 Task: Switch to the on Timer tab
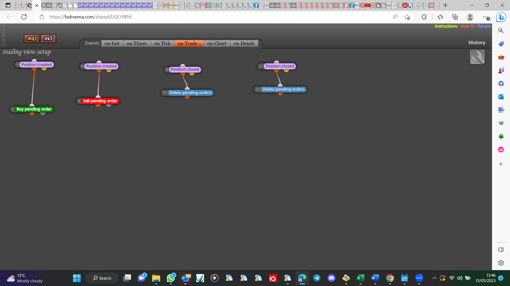pyautogui.click(x=137, y=43)
